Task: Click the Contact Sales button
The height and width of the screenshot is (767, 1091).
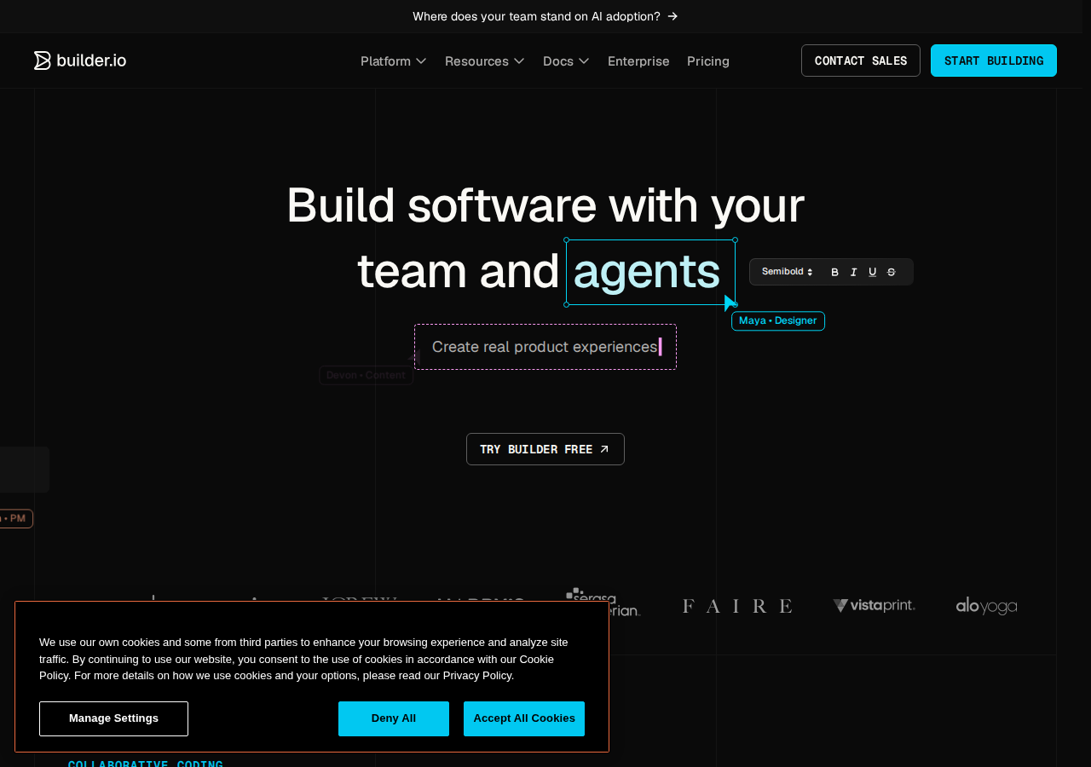Action: tap(861, 61)
